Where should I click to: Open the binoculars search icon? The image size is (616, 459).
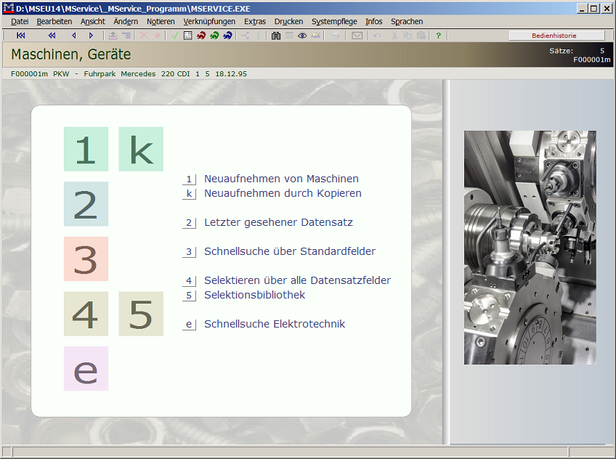click(276, 35)
